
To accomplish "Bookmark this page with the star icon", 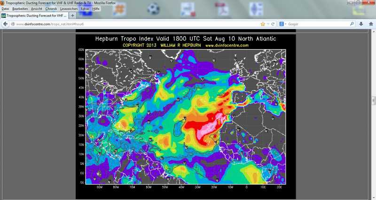I will (263, 23).
